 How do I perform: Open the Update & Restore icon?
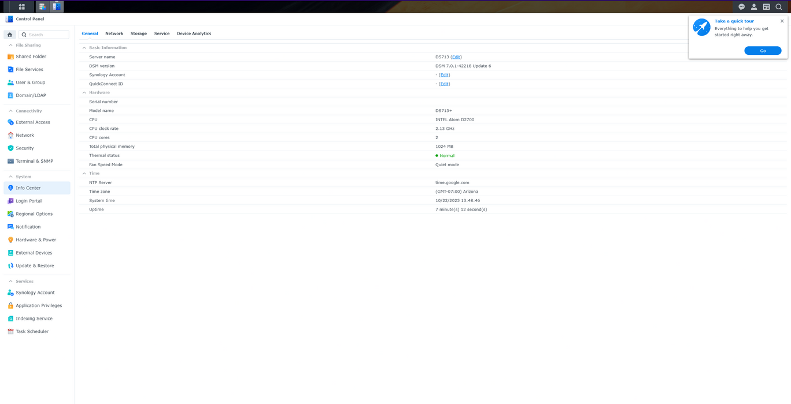coord(10,265)
